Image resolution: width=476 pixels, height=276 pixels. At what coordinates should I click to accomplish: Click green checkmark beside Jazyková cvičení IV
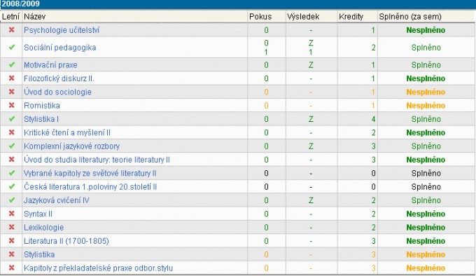[11, 200]
